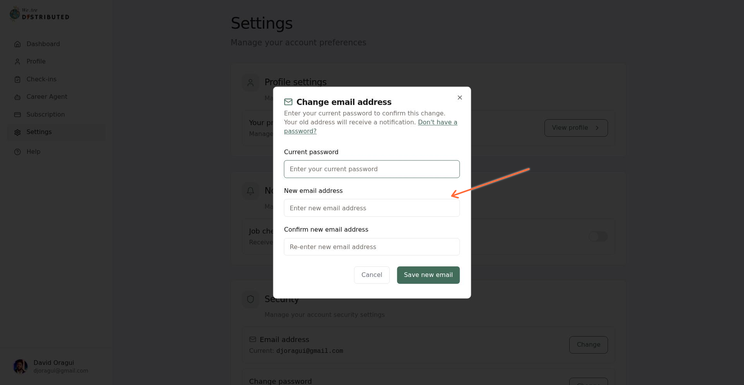Click David Oragui's profile avatar
The image size is (744, 385).
pos(21,366)
